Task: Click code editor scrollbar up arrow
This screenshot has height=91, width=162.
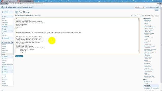Action: coord(139,18)
